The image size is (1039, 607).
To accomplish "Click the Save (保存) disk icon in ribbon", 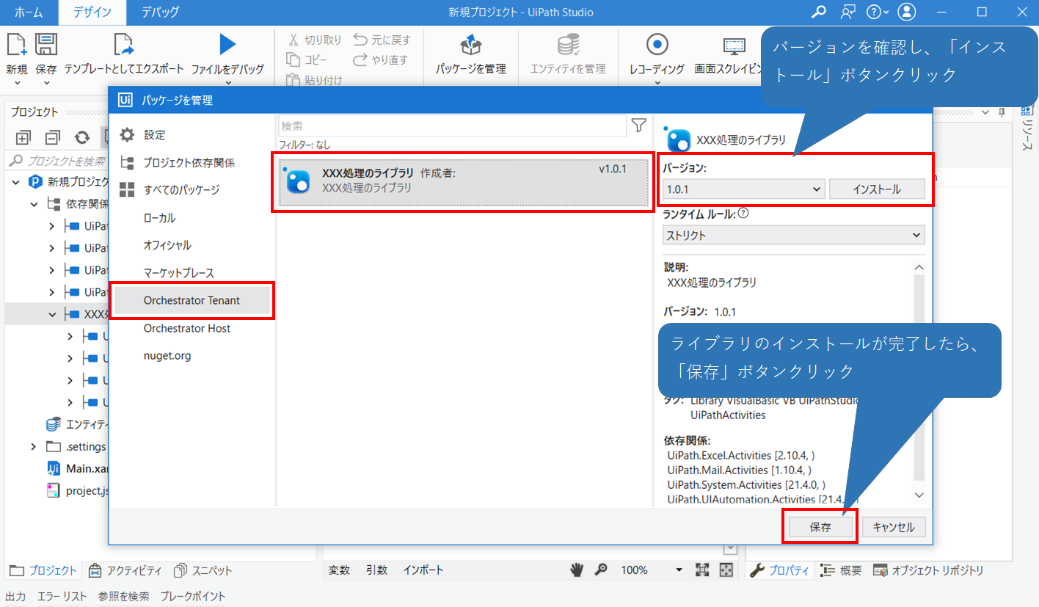I will pos(46,46).
